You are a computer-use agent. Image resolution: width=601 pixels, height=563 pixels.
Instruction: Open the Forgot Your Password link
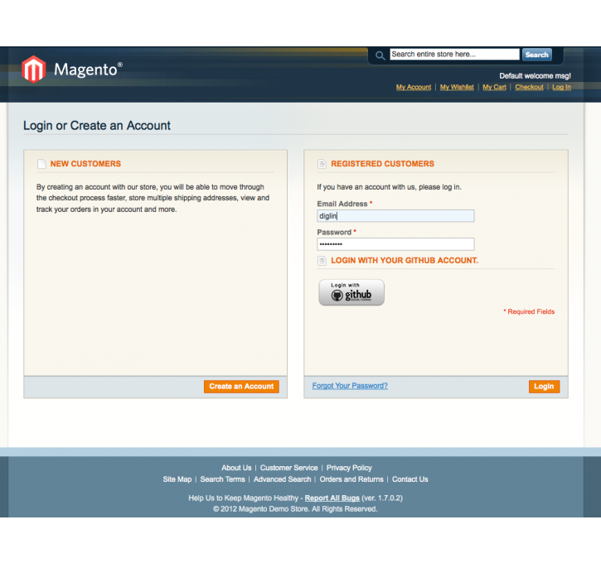click(350, 386)
